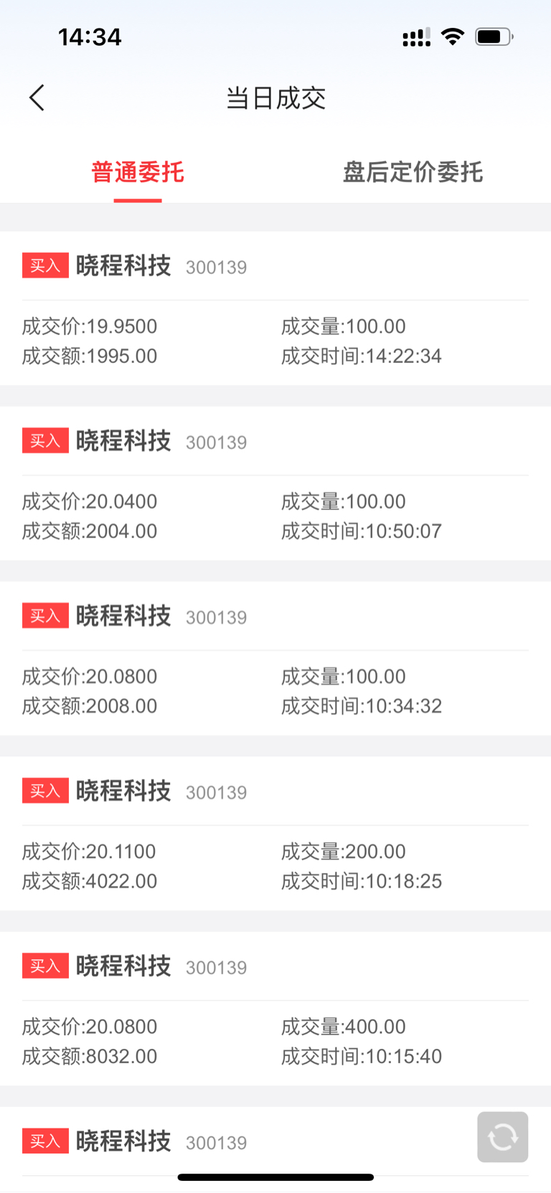The height and width of the screenshot is (1193, 551).
Task: Open the trade record with volume 200.00
Action: coord(275,834)
